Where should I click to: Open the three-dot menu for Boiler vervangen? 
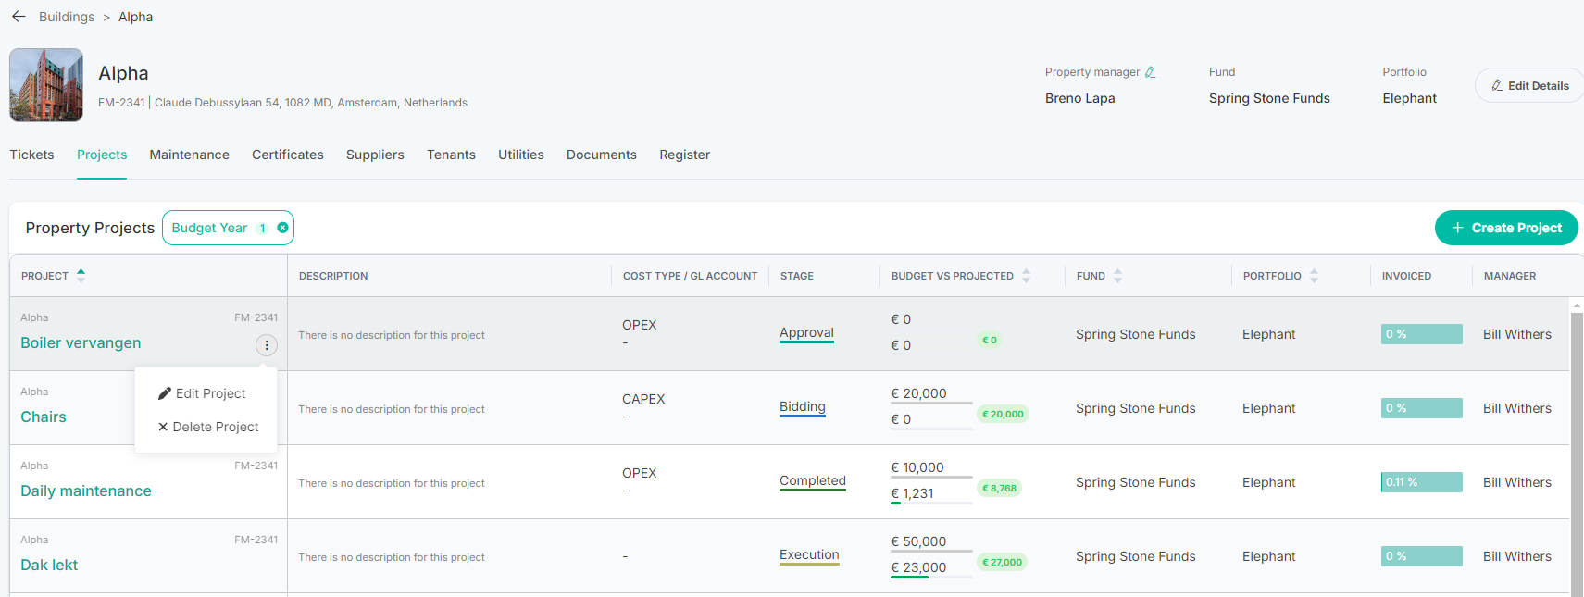267,345
